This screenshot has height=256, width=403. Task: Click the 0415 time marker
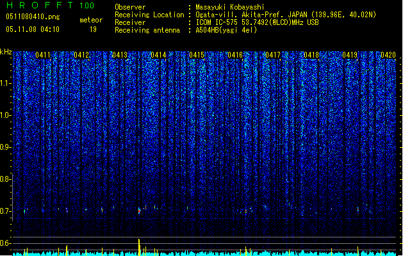point(197,55)
